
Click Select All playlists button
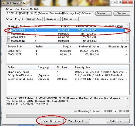click(34, 19)
